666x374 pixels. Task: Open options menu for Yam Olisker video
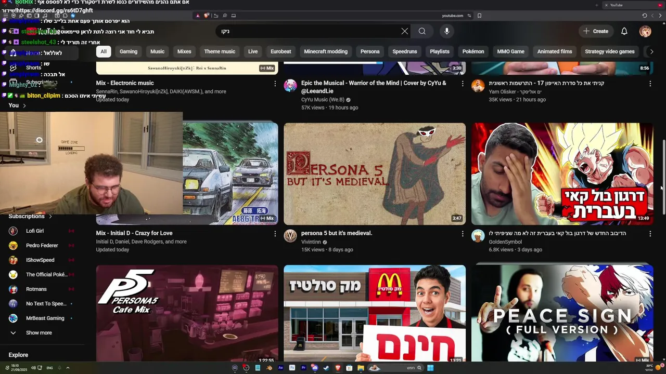coord(650,83)
